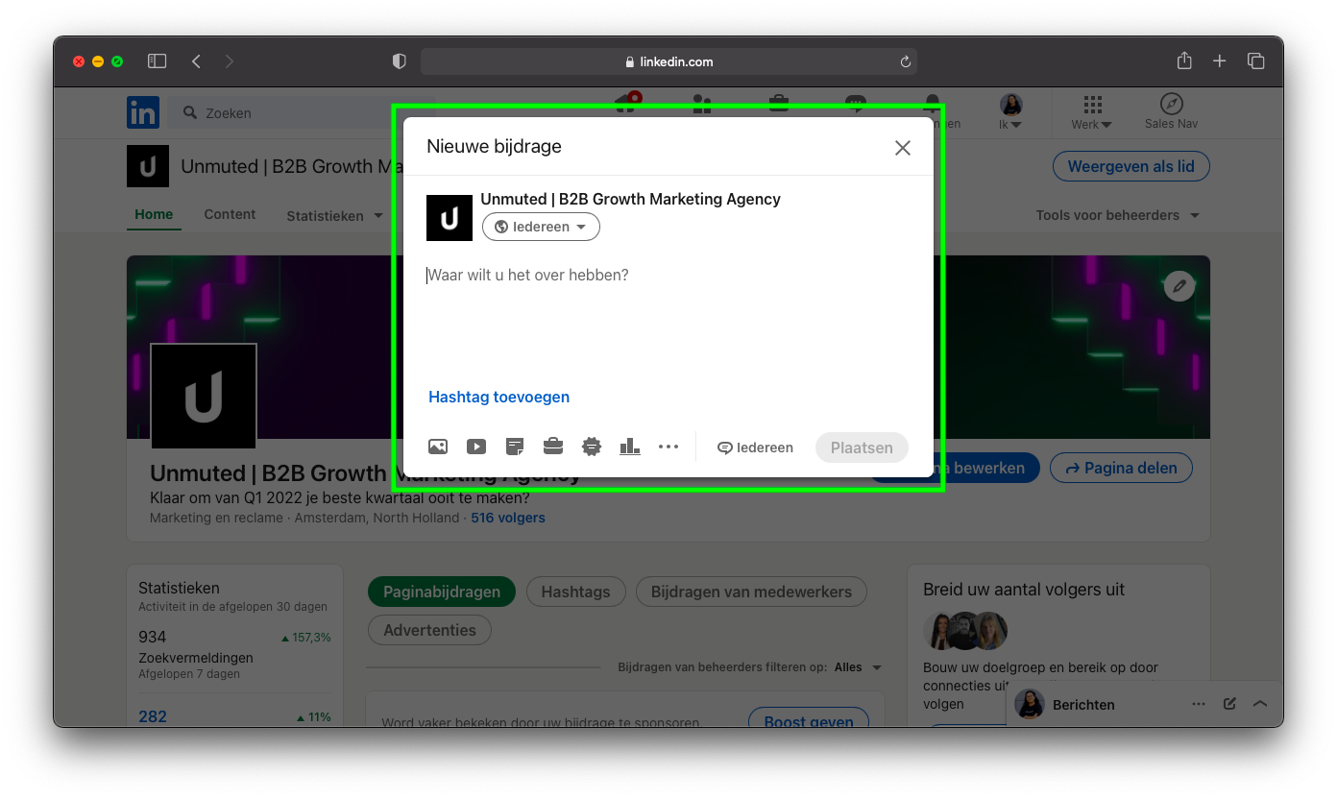Open the Jobs briefcase icon in LinkedIn nav
The width and height of the screenshot is (1337, 798).
click(779, 104)
